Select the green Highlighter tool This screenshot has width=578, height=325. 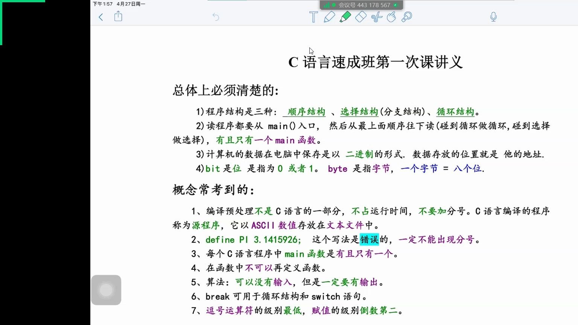345,17
